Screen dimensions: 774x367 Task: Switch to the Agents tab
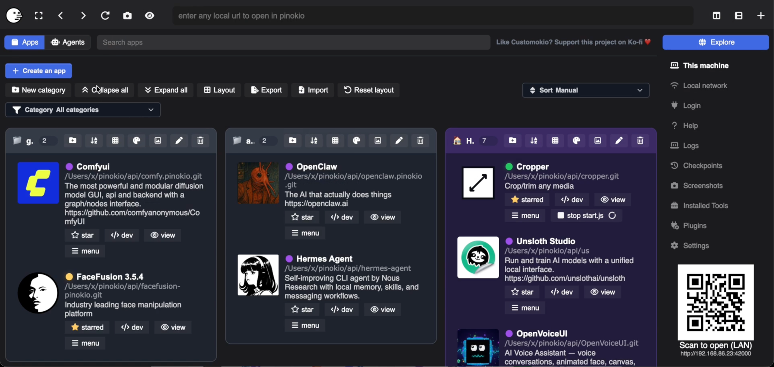click(68, 42)
